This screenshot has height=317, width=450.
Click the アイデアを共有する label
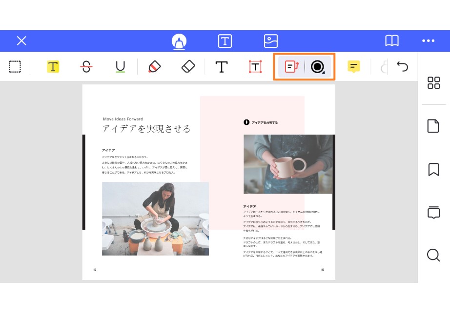coord(265,122)
